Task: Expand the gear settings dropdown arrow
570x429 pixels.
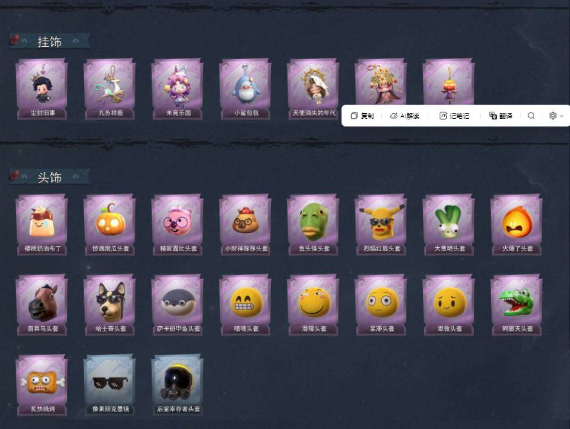Action: pos(562,116)
